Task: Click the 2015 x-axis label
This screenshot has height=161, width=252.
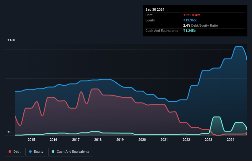Action: click(31, 140)
